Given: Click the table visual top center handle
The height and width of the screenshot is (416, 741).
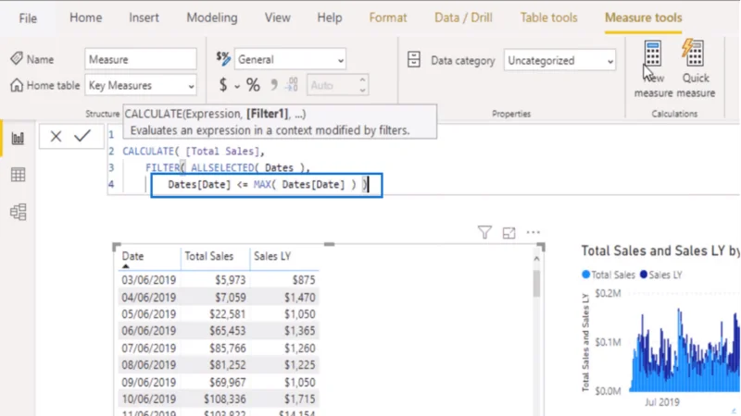Looking at the screenshot, I should [330, 244].
